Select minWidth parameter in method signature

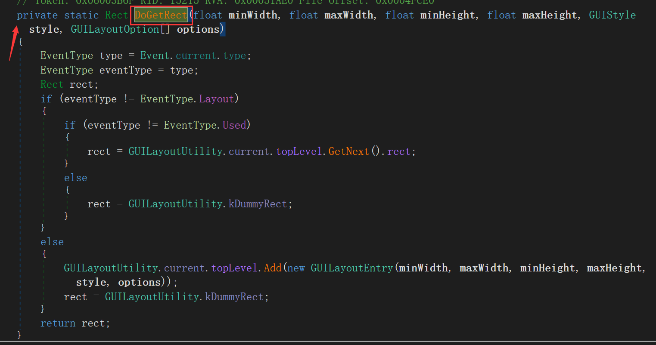tap(253, 15)
